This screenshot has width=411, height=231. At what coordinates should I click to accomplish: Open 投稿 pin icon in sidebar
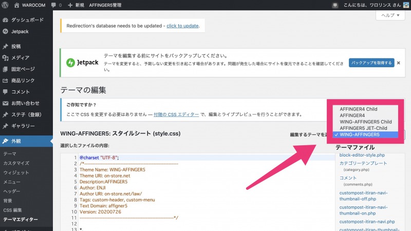click(6, 47)
